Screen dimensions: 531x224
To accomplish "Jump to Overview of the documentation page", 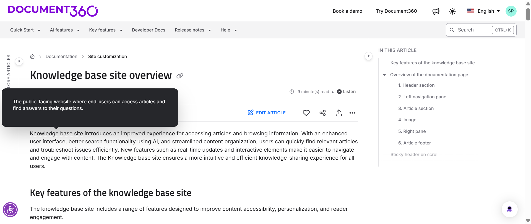I will pyautogui.click(x=429, y=75).
